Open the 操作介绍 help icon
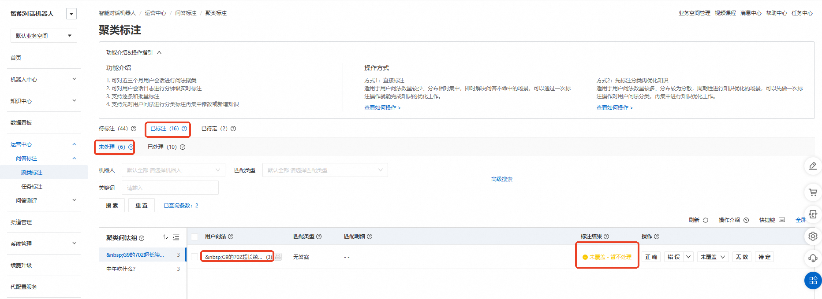 point(746,220)
